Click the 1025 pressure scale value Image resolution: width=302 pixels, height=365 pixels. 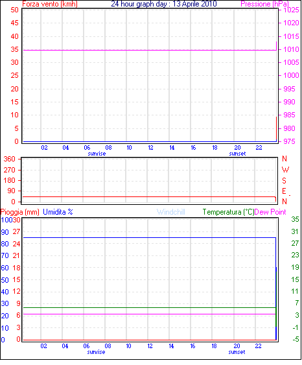pyautogui.click(x=291, y=10)
